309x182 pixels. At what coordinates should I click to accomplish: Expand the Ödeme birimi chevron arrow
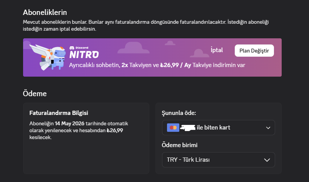pos(267,160)
